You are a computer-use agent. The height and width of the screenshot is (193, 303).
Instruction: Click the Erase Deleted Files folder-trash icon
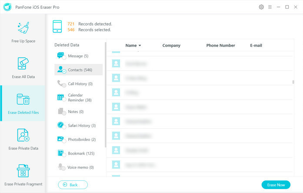click(23, 99)
